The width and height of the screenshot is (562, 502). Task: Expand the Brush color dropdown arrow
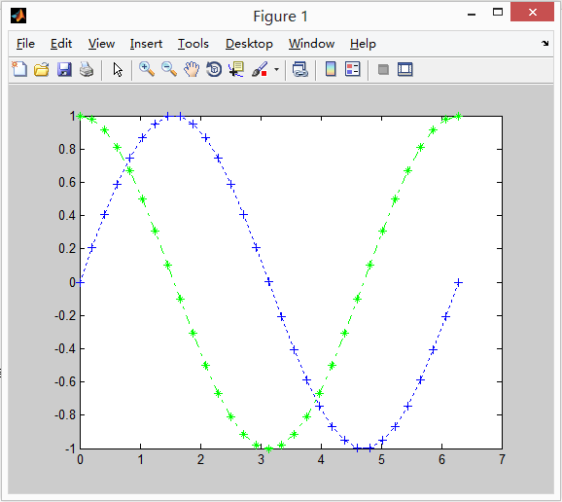click(276, 69)
